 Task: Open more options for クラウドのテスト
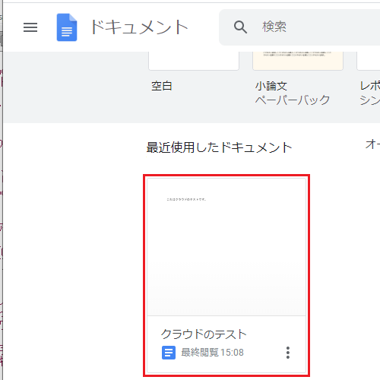coord(288,353)
